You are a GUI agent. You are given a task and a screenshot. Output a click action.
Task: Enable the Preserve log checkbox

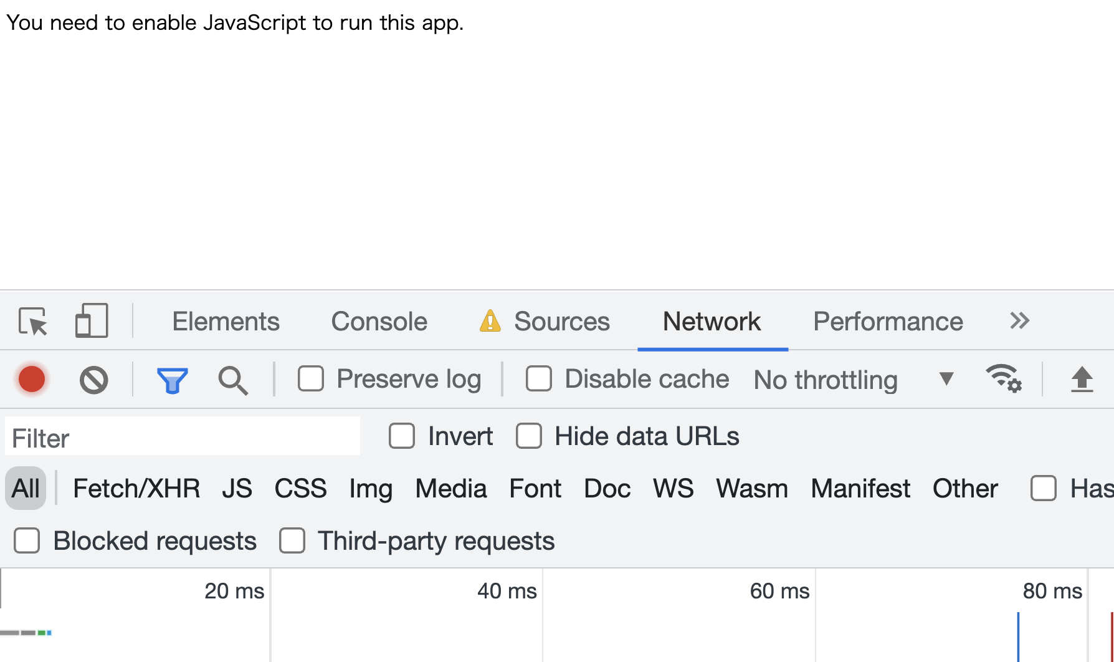point(311,379)
